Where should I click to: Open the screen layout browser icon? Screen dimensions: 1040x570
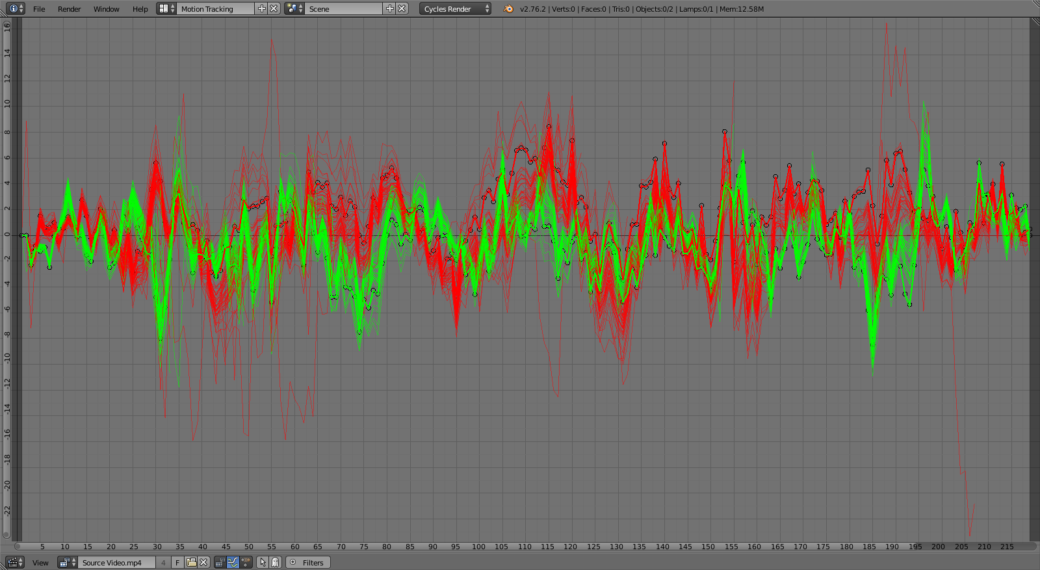point(167,9)
